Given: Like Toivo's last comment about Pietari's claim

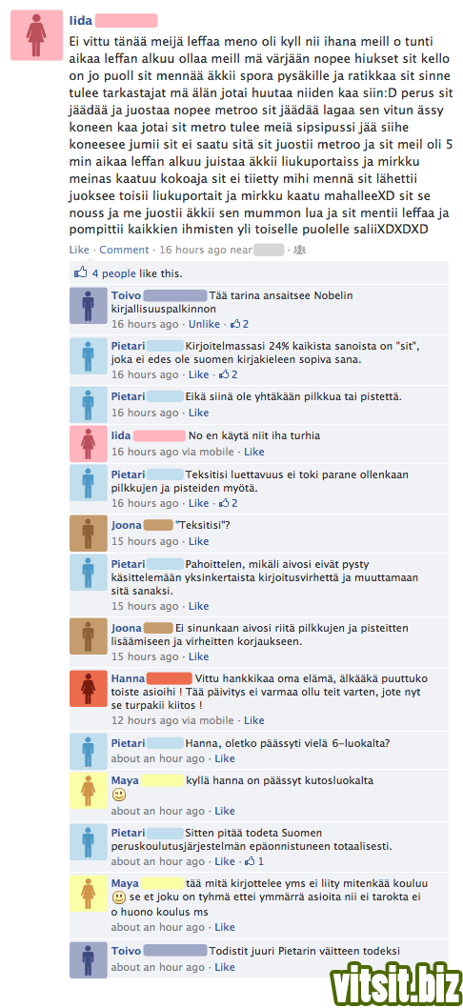Looking at the screenshot, I should (225, 967).
